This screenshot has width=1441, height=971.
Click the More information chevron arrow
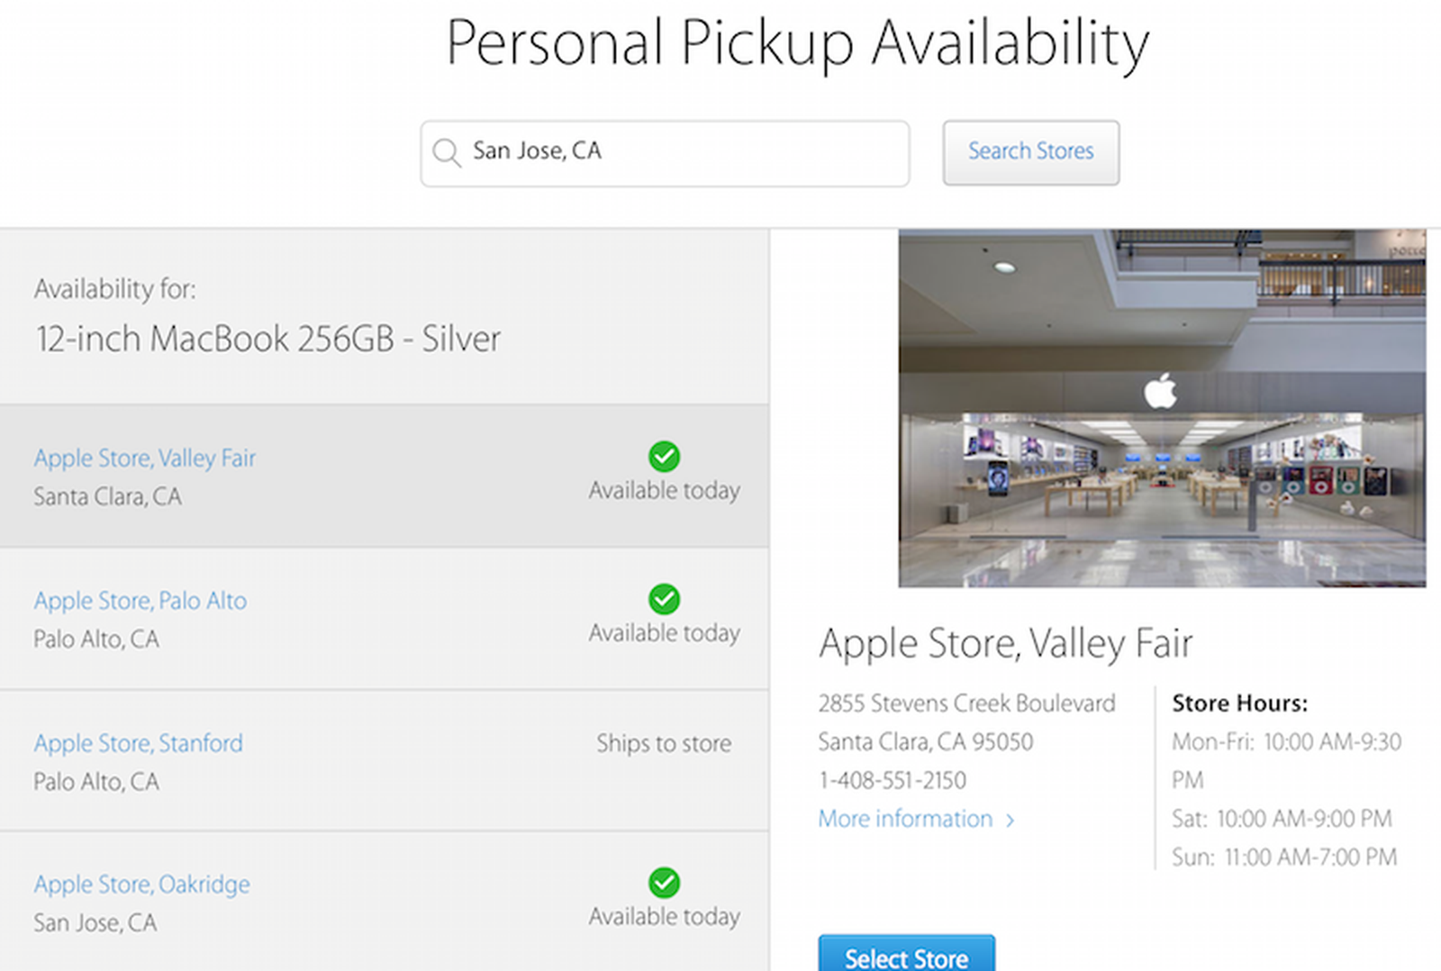point(1011,820)
